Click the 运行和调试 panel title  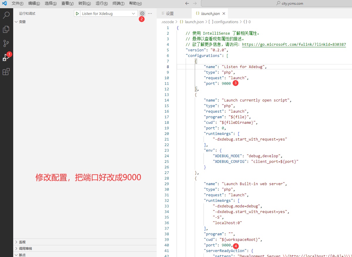(x=27, y=13)
